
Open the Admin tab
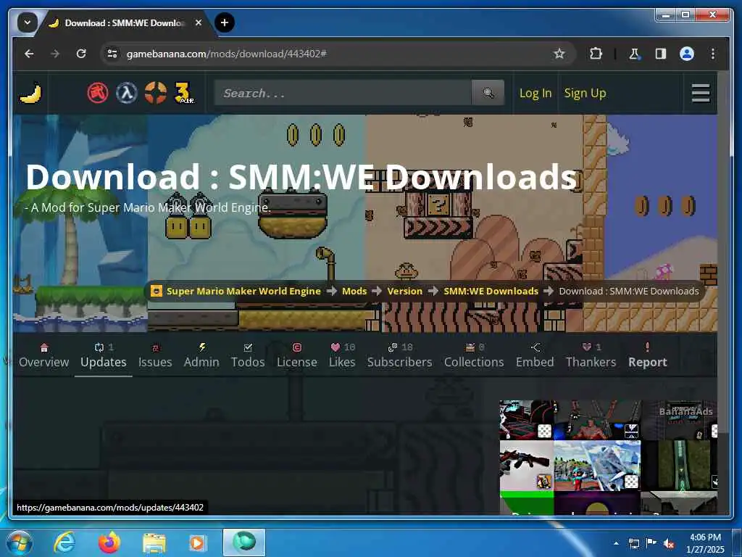(201, 355)
